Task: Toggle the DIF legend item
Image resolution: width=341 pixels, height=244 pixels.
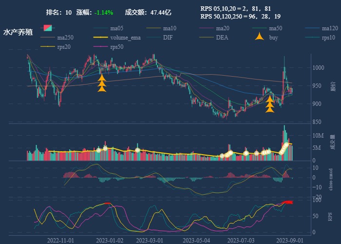Action: tap(167, 38)
